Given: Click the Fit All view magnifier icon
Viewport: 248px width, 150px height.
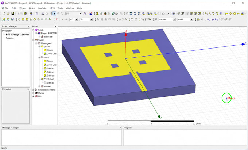Looking at the screenshot, I should [155, 14].
